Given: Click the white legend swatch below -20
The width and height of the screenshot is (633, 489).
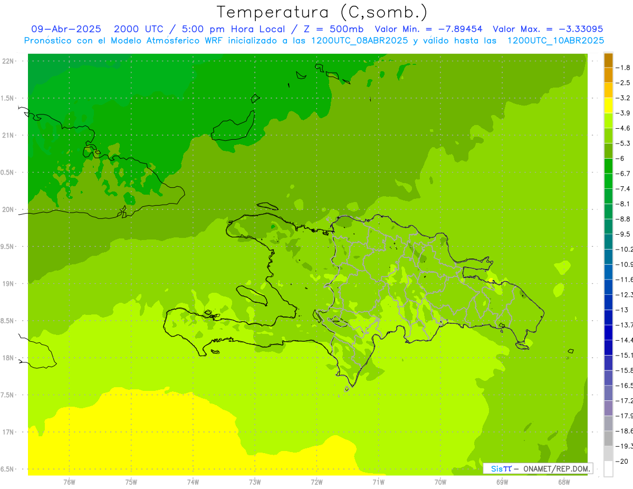Looking at the screenshot, I should pyautogui.click(x=608, y=469).
